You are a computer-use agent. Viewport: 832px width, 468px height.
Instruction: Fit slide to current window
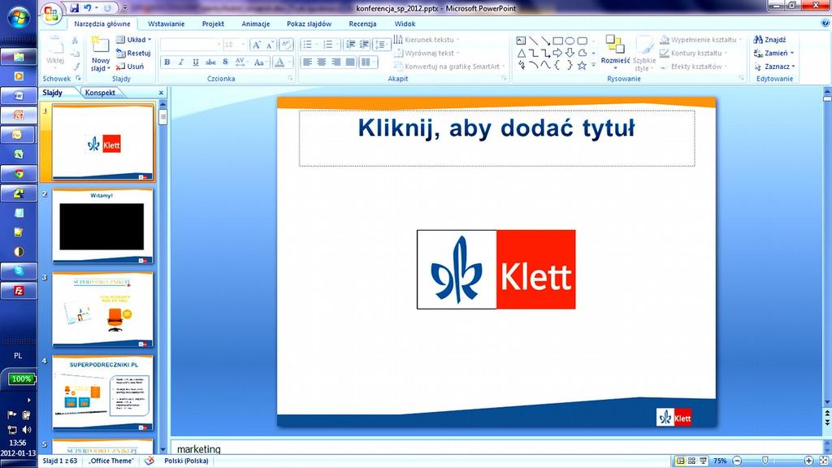pos(824,461)
